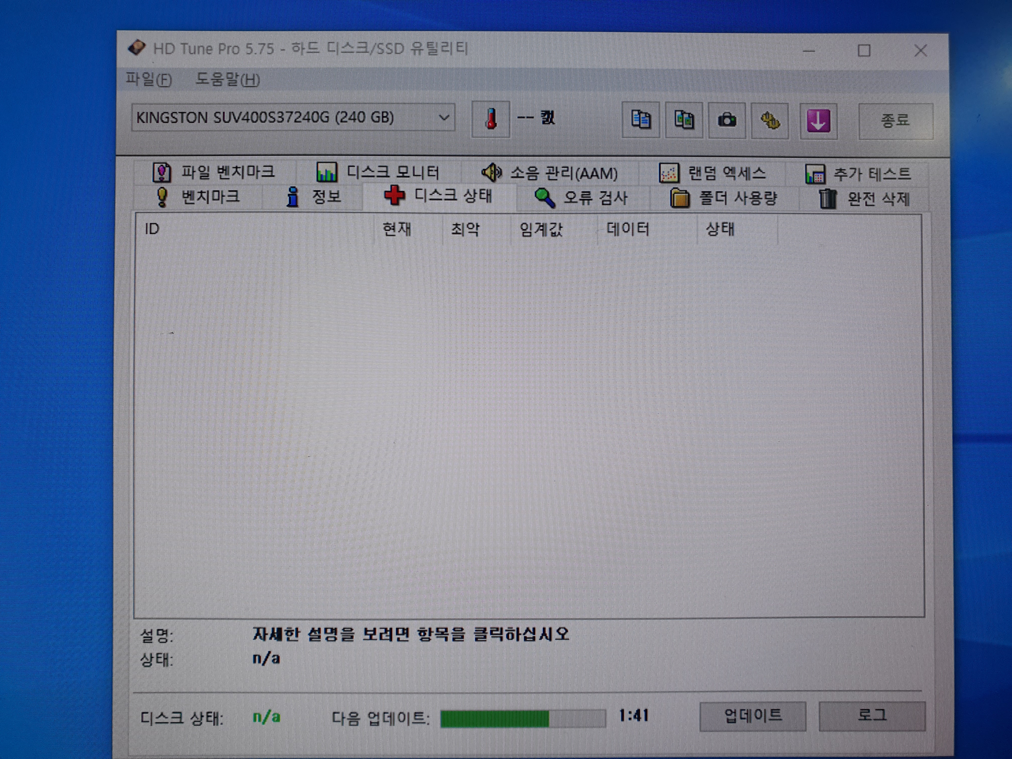The width and height of the screenshot is (1012, 759).
Task: Open the 파일(F) menu
Action: pyautogui.click(x=149, y=80)
